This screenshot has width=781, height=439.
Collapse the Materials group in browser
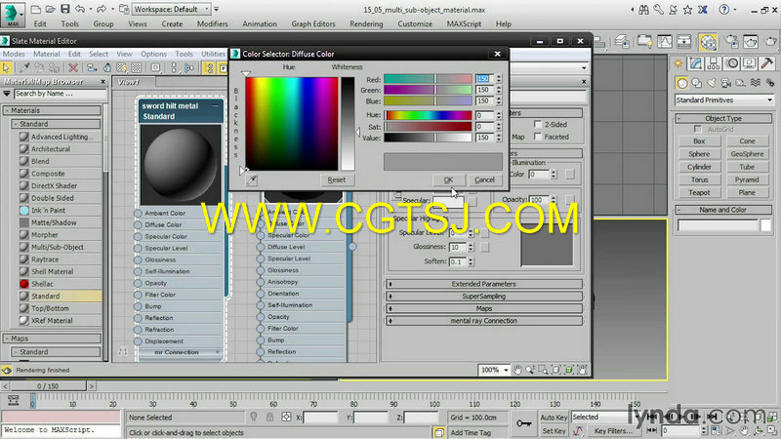coord(53,110)
